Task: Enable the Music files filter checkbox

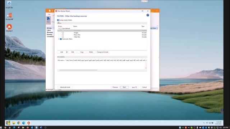Action: [x=63, y=35]
